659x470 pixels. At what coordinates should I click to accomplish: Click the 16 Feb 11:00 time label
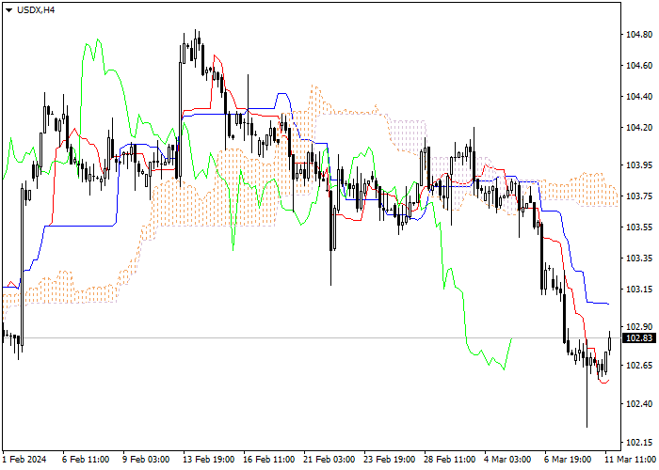pos(269,460)
